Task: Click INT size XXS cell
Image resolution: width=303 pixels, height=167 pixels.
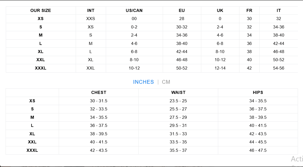Action: click(91, 19)
